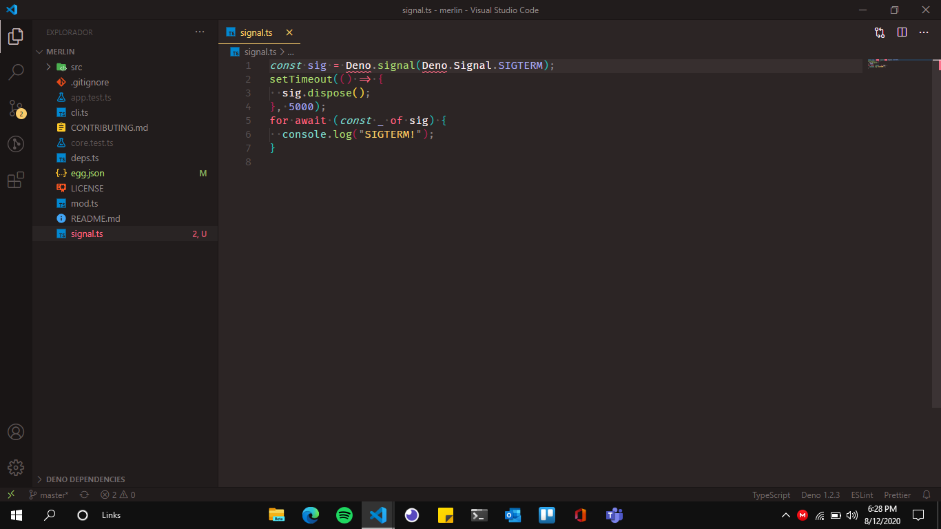941x529 pixels.
Task: Open the Run and Debug view
Action: 16,144
